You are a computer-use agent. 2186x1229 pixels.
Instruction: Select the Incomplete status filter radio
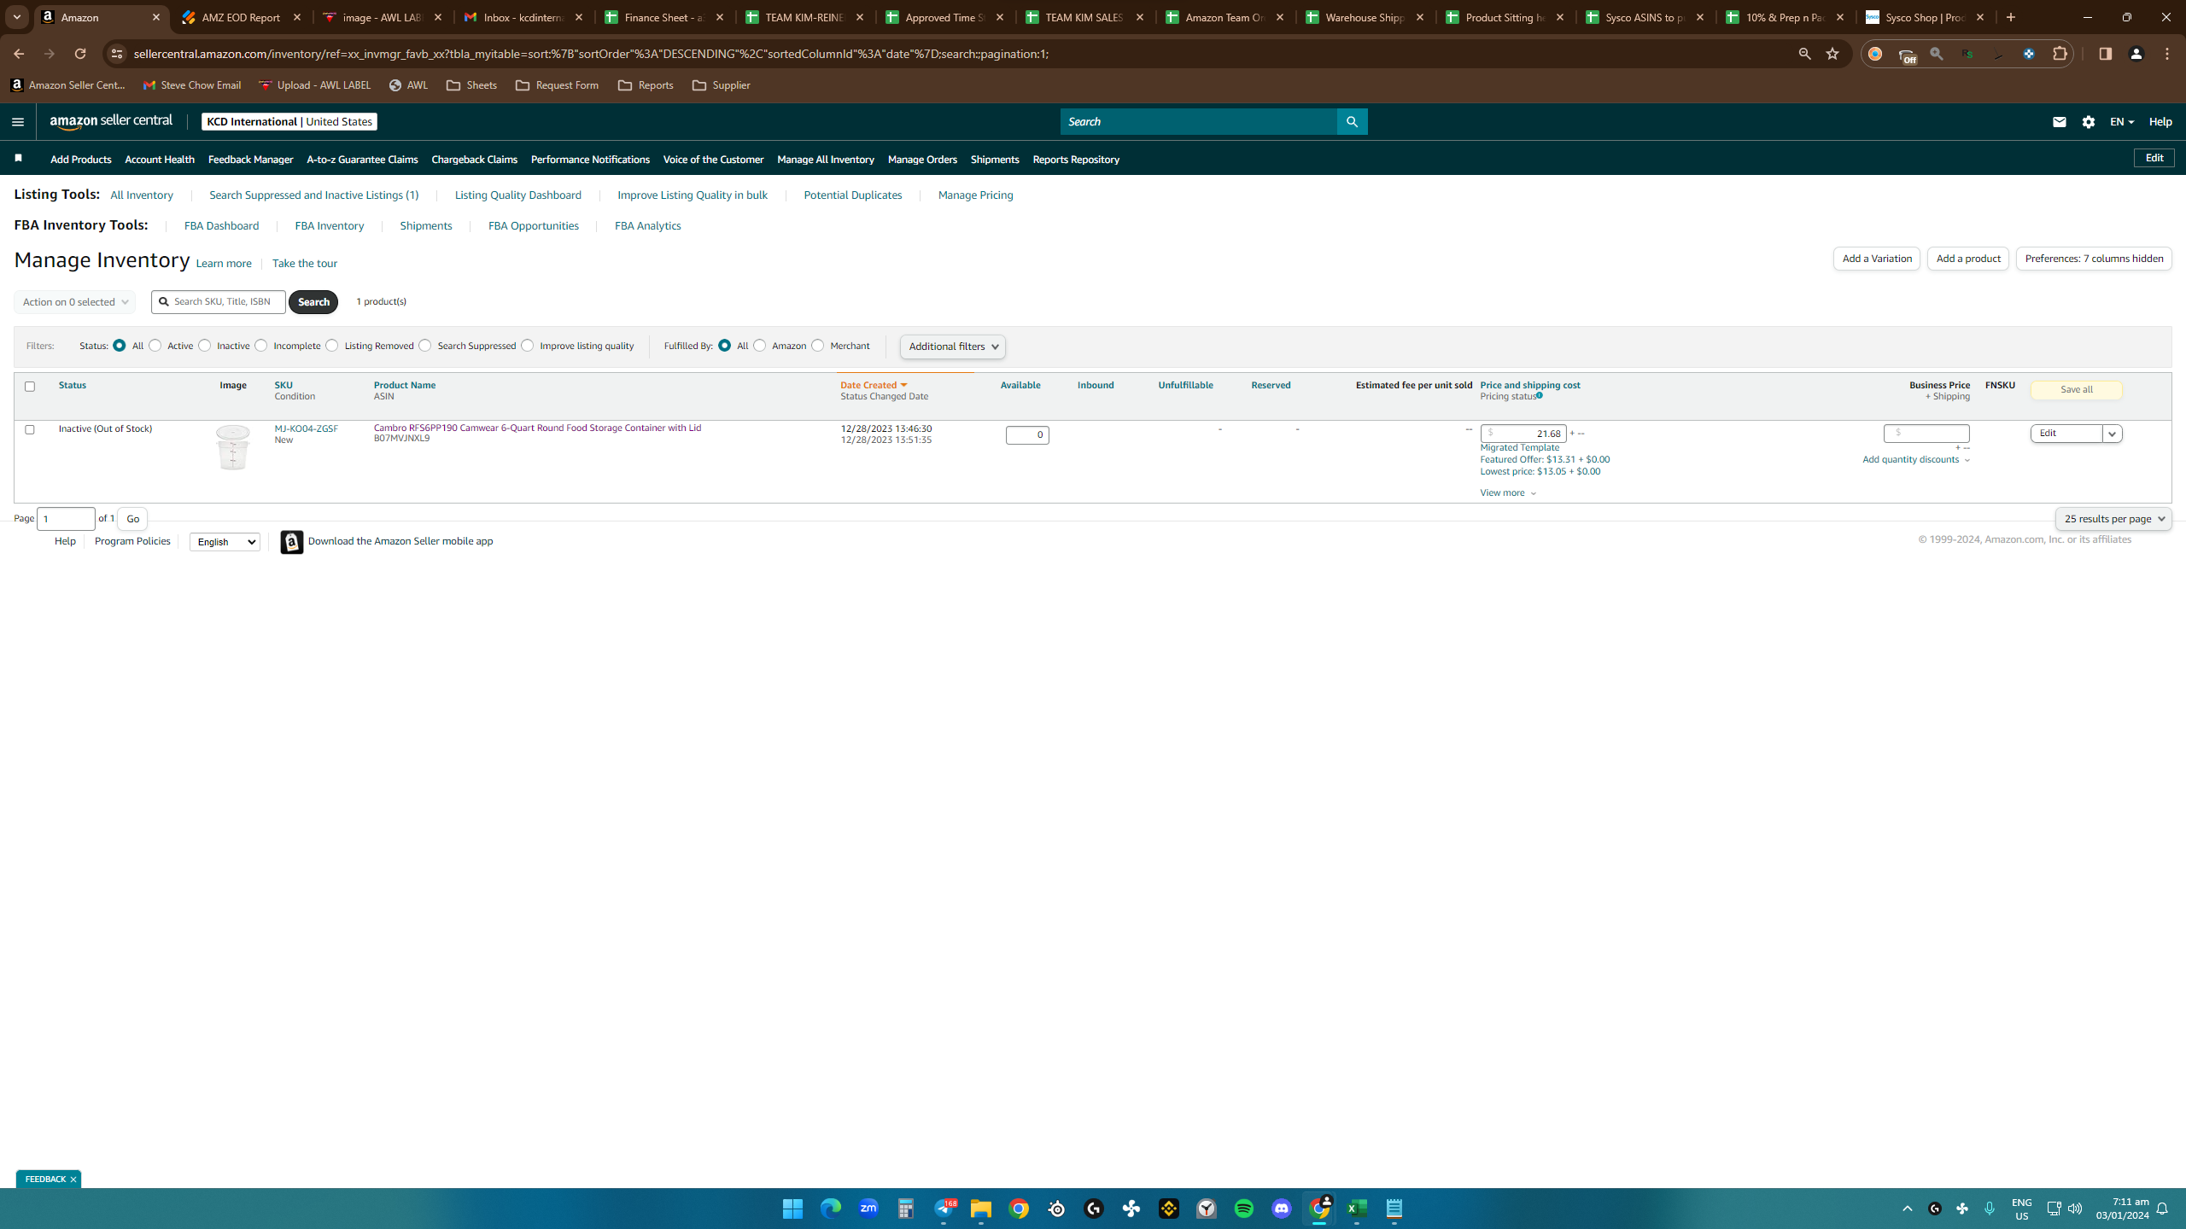(x=261, y=346)
